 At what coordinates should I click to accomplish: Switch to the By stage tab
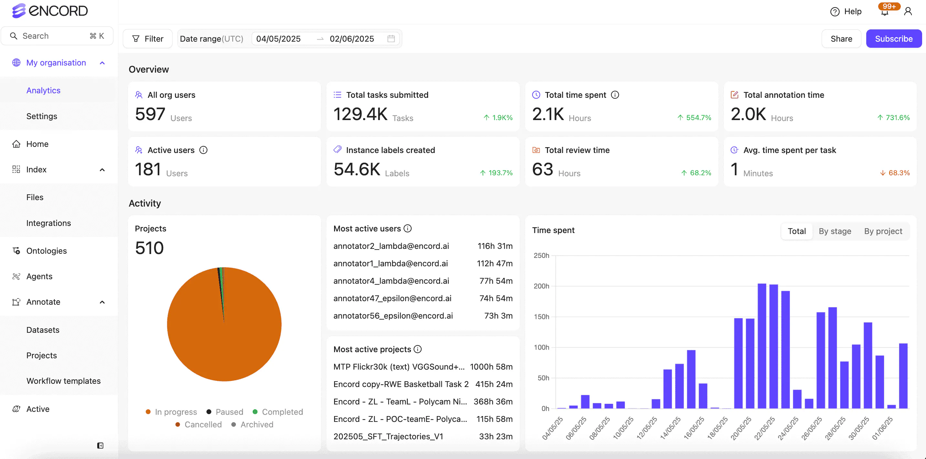coord(835,231)
